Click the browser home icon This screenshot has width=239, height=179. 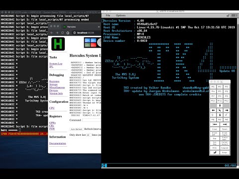[x=68, y=33]
